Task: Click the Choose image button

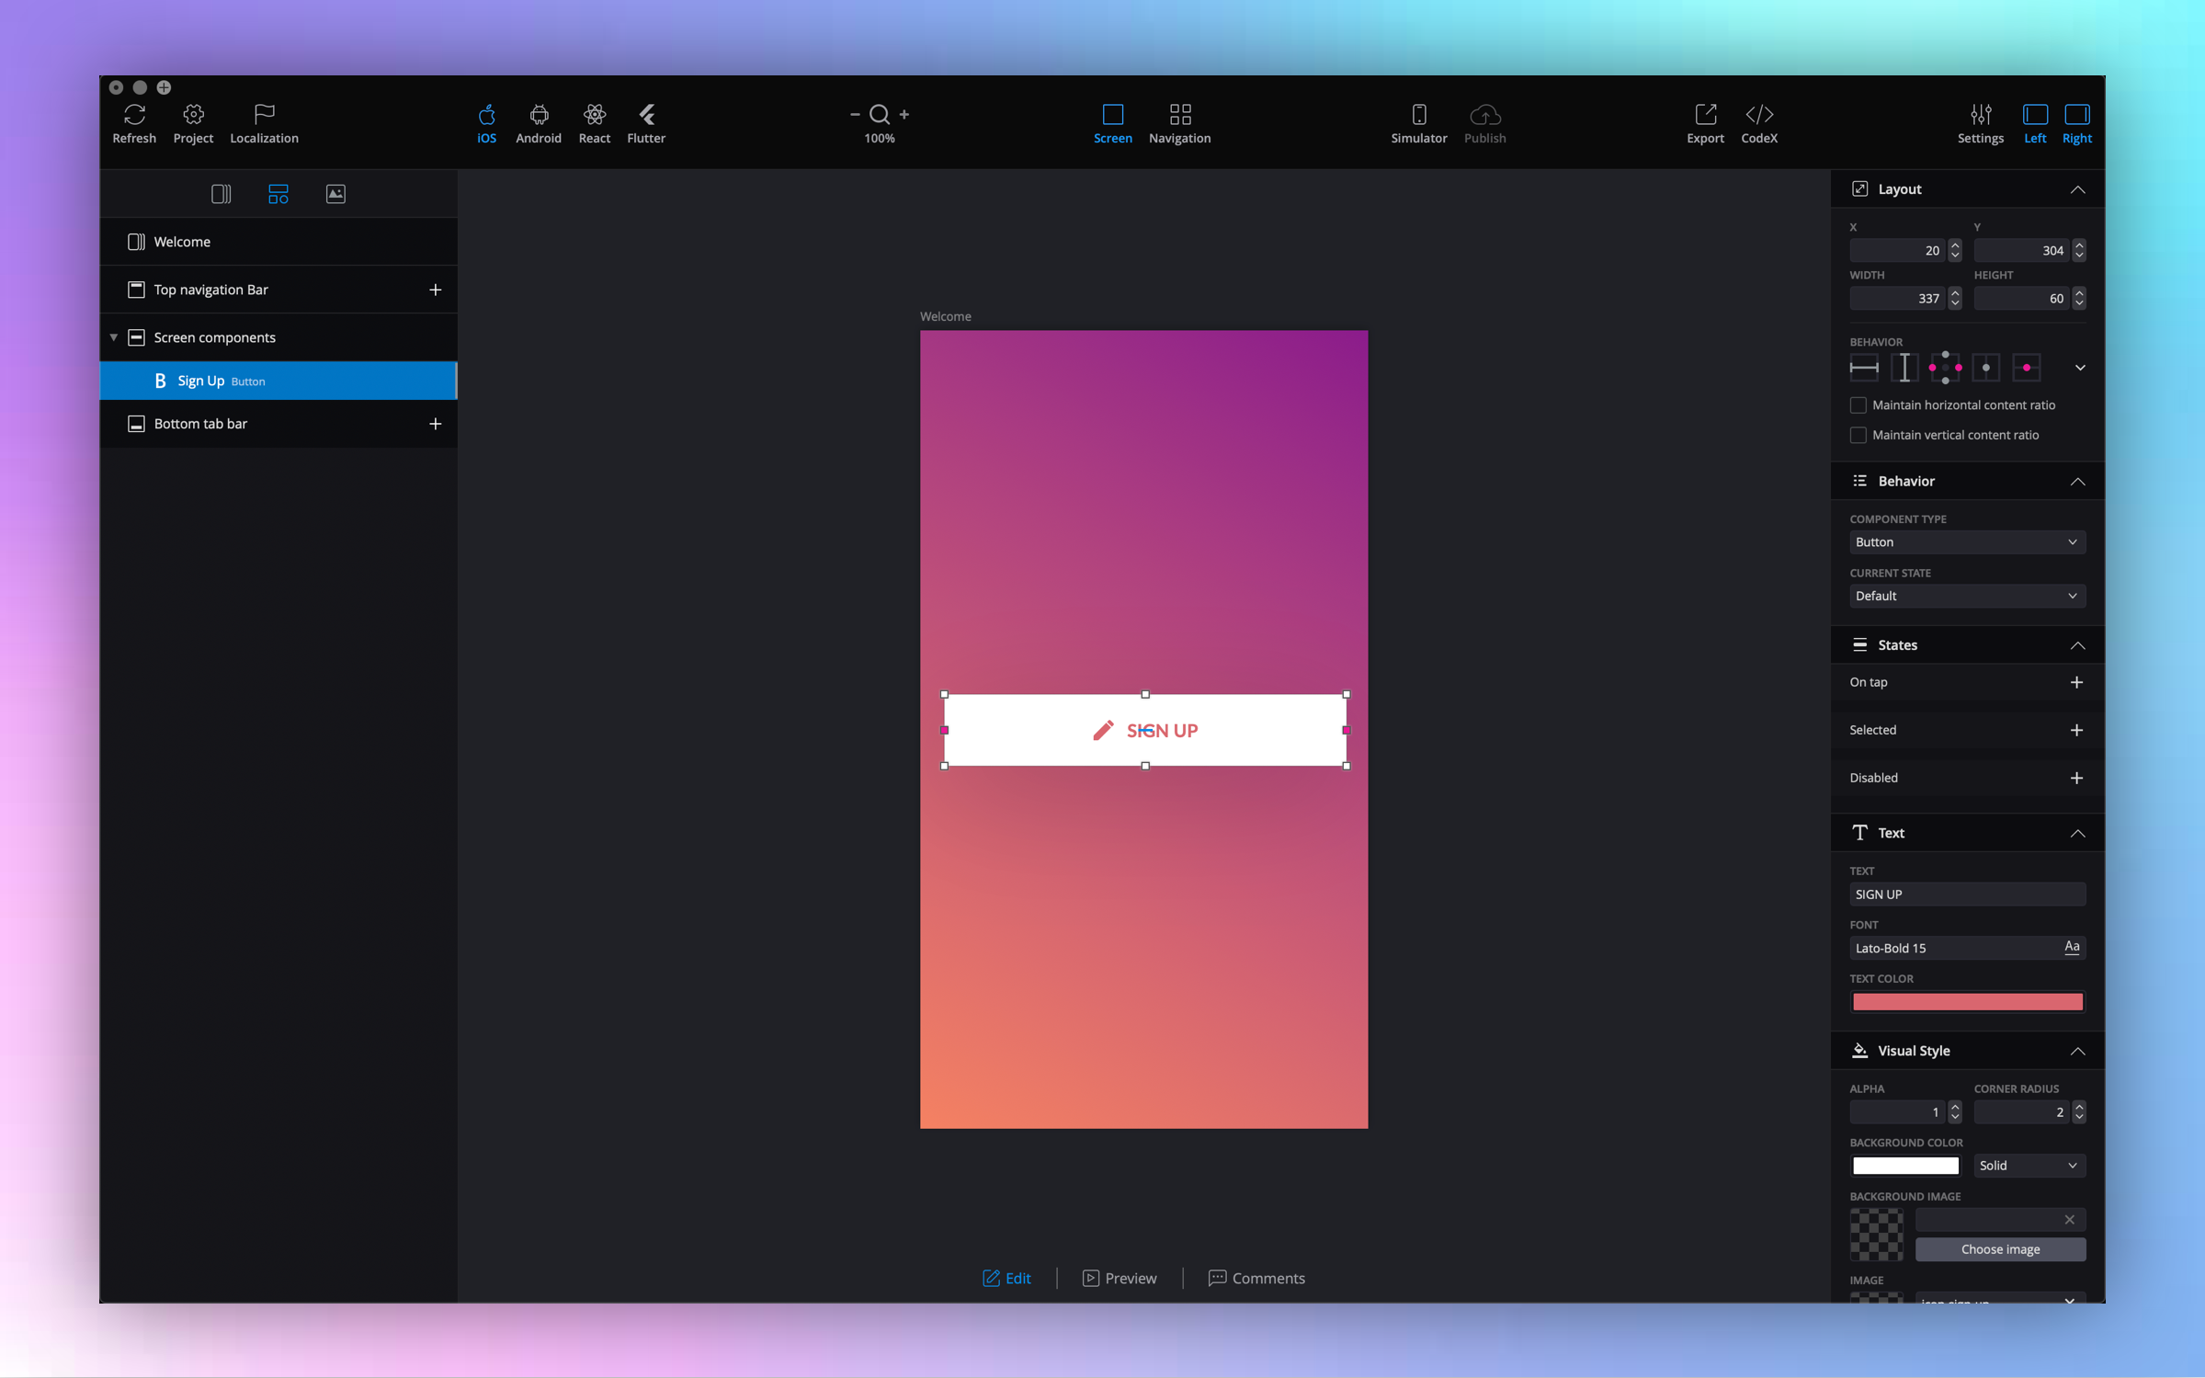Action: click(x=2000, y=1249)
